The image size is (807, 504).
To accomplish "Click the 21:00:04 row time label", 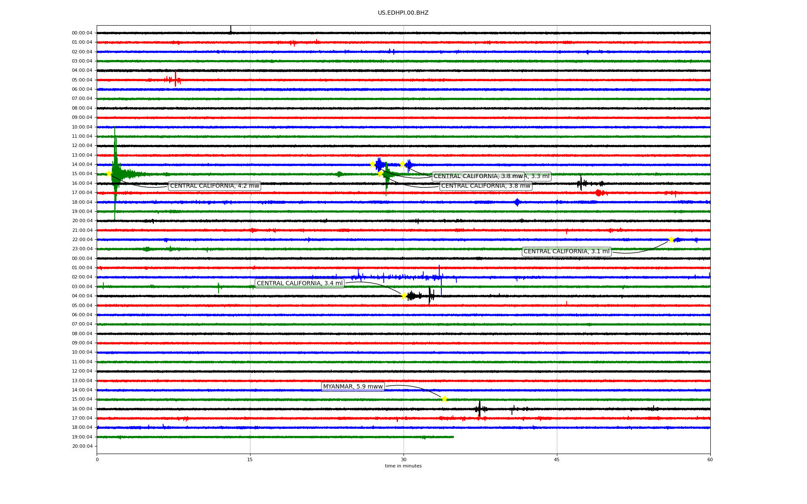I will tap(82, 230).
